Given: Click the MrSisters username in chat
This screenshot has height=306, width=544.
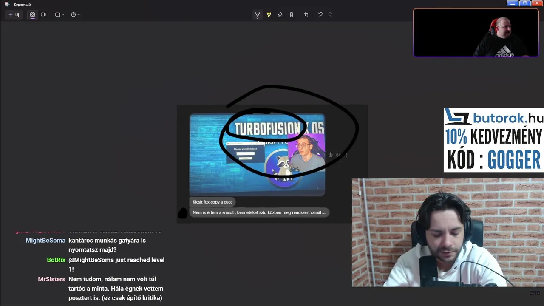Looking at the screenshot, I should point(52,279).
